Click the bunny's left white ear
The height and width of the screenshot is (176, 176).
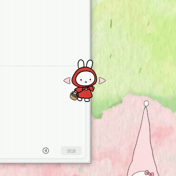click(x=81, y=64)
